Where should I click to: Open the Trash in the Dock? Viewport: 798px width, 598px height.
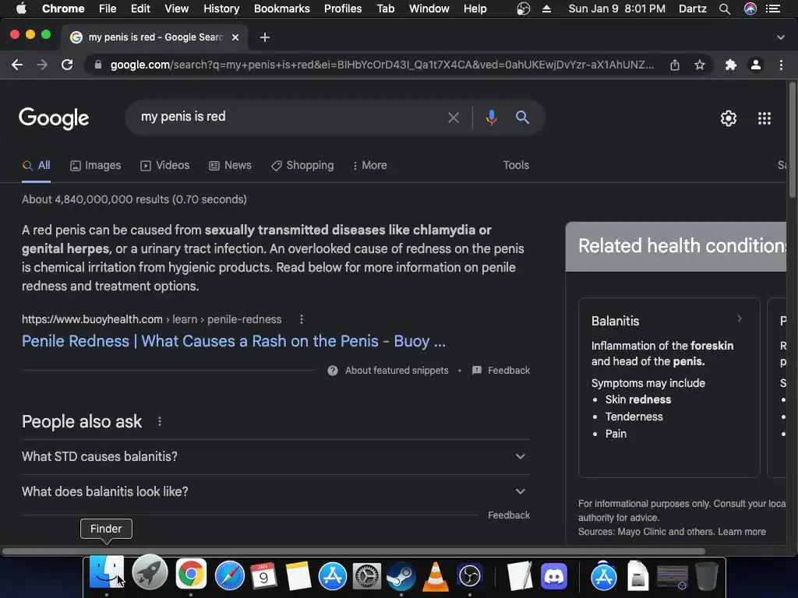(x=706, y=576)
